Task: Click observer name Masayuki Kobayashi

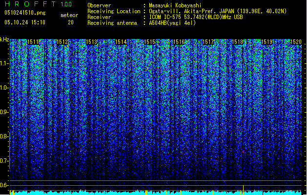Action: tap(175, 5)
